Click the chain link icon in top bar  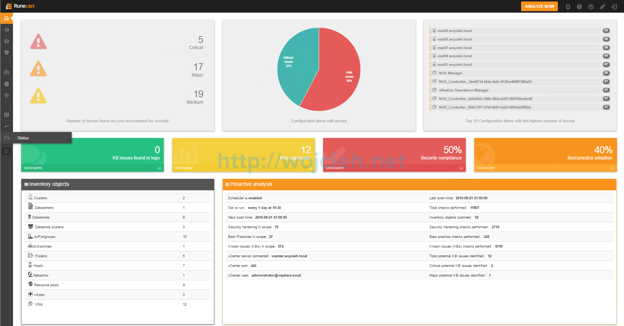602,7
